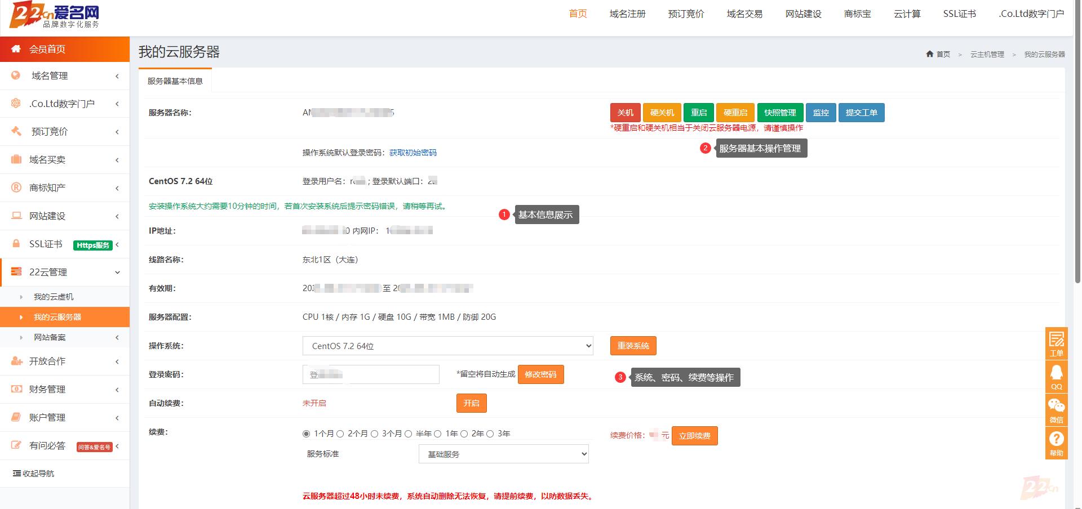Click the 快照管理 button

coord(780,113)
